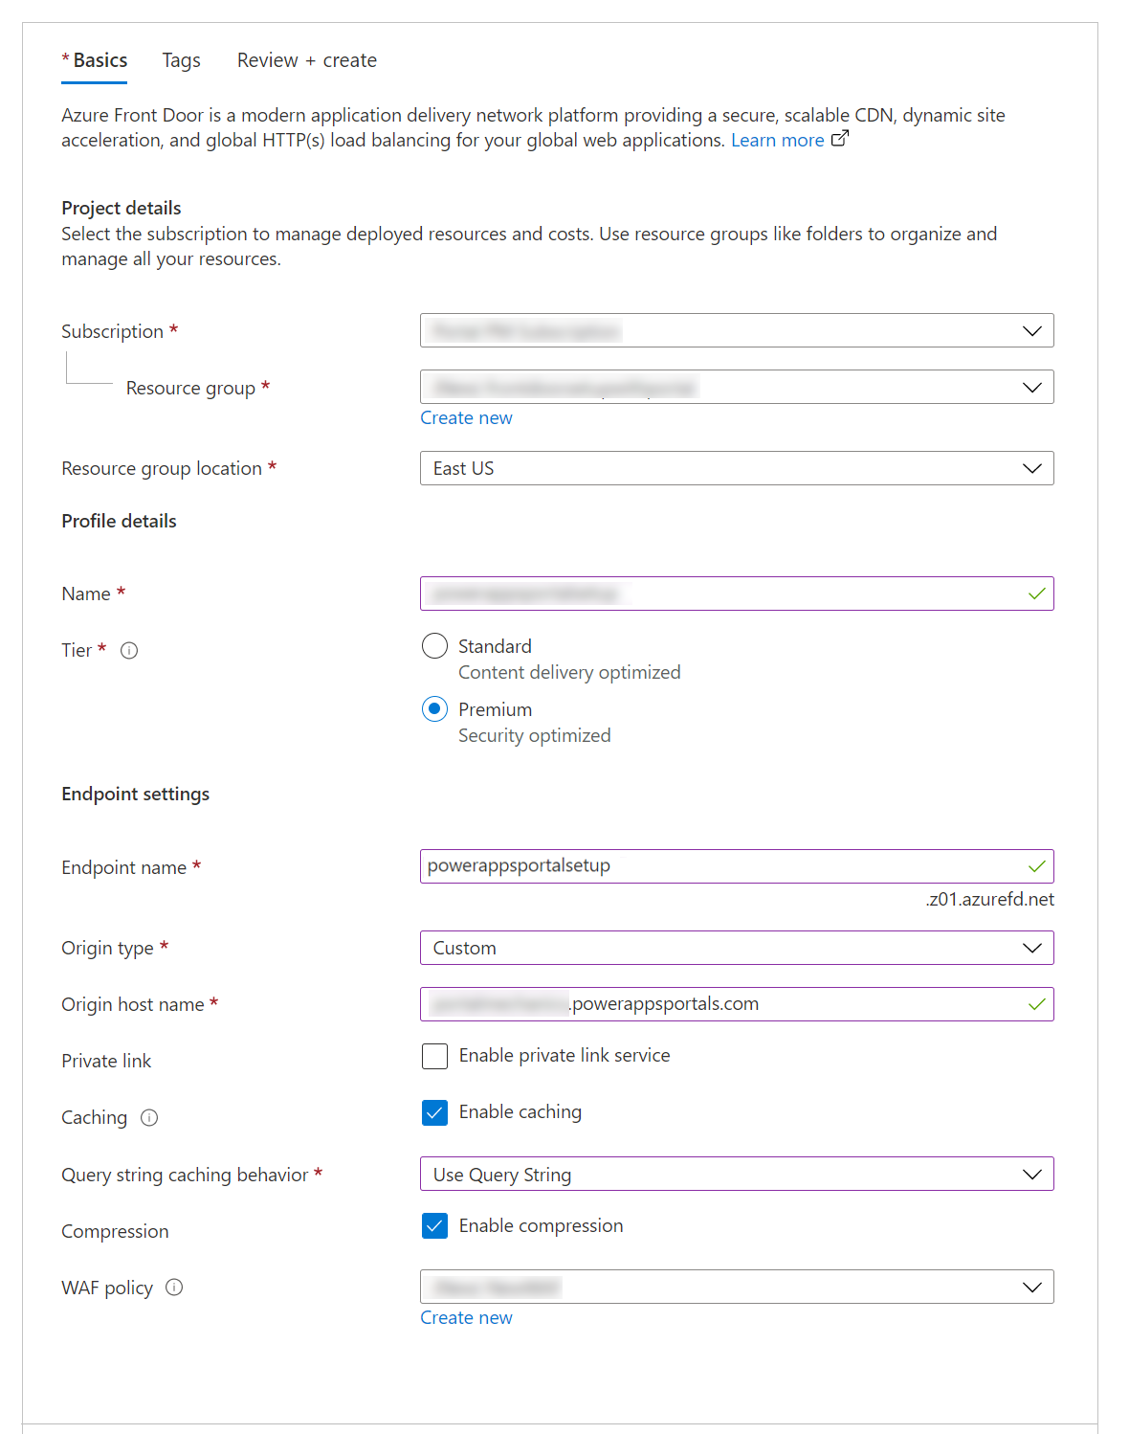Select the Standard content delivery optimized tier
This screenshot has height=1434, width=1129.
pyautogui.click(x=434, y=646)
